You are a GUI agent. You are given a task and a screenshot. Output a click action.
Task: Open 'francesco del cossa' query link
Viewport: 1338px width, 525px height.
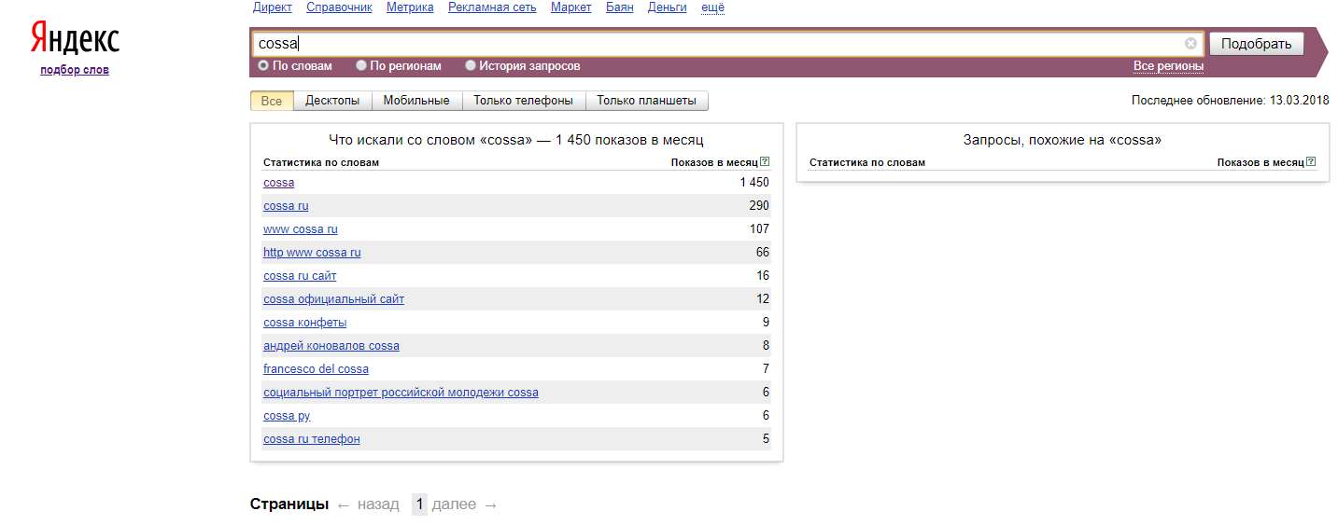316,369
